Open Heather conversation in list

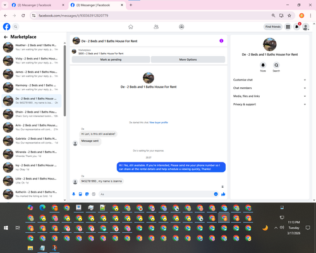(x=32, y=47)
